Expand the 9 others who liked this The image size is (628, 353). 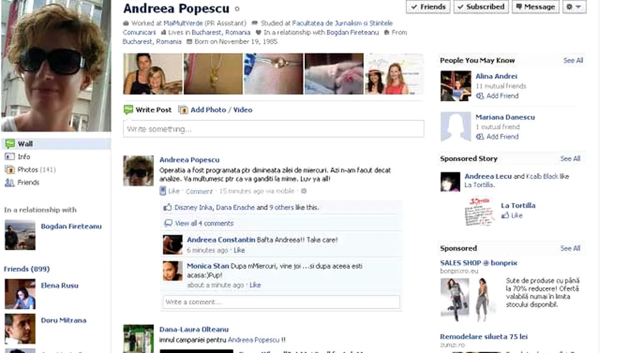pos(280,207)
